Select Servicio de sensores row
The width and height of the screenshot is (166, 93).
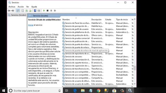click(x=98, y=57)
